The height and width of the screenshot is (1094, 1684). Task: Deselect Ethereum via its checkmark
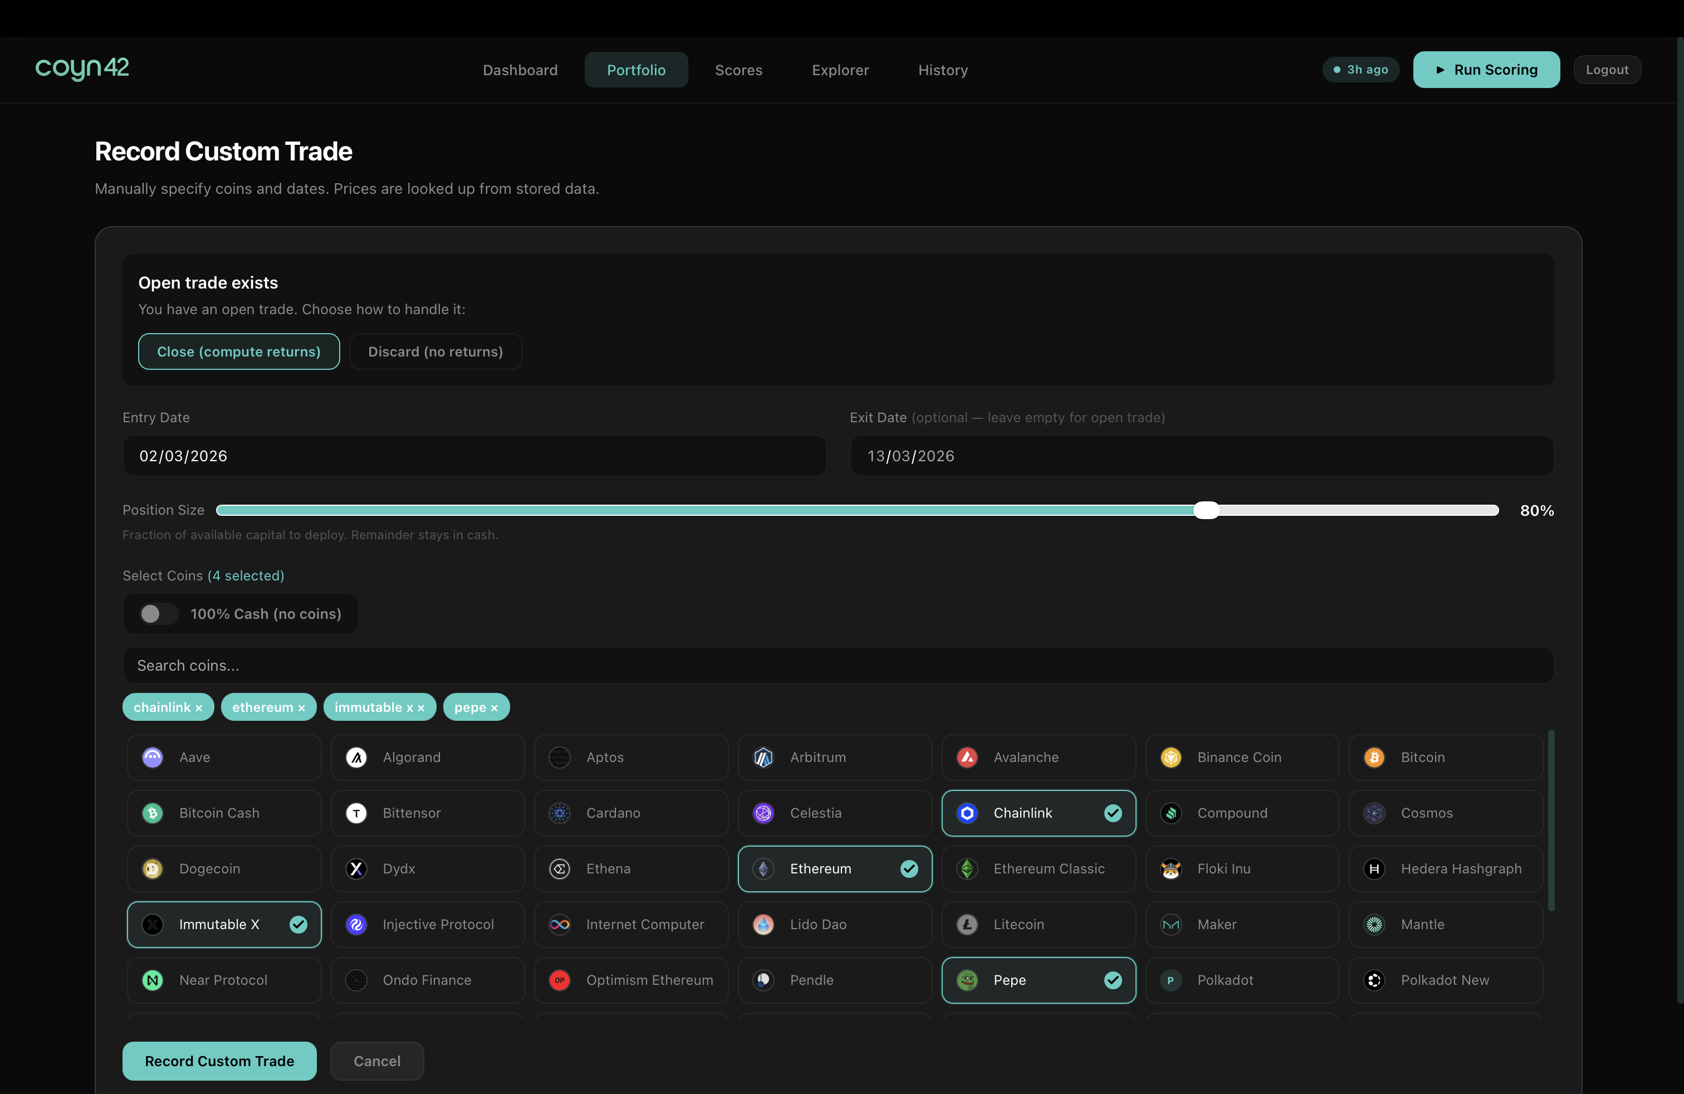tap(910, 869)
